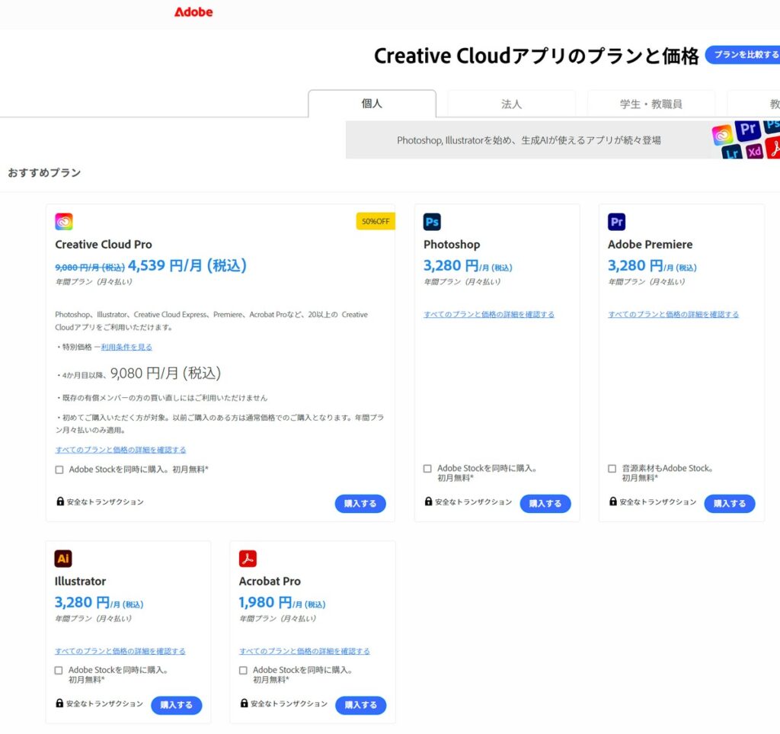Screen dimensions: 780x734
Task: Click the Acrobat Pro PDF icon
Action: [x=248, y=559]
